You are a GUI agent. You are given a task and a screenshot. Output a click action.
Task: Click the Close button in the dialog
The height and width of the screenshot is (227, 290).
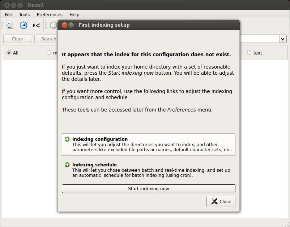(221, 201)
